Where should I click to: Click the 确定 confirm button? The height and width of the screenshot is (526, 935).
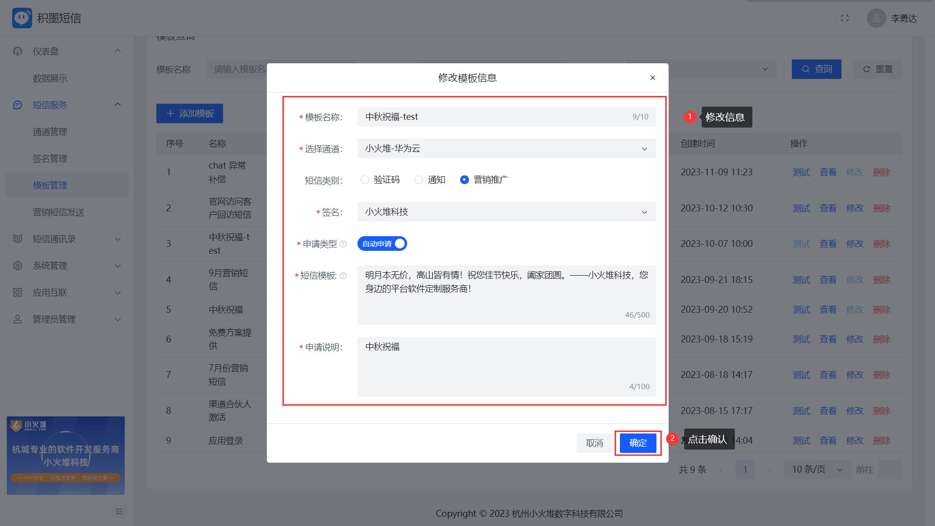pyautogui.click(x=638, y=443)
